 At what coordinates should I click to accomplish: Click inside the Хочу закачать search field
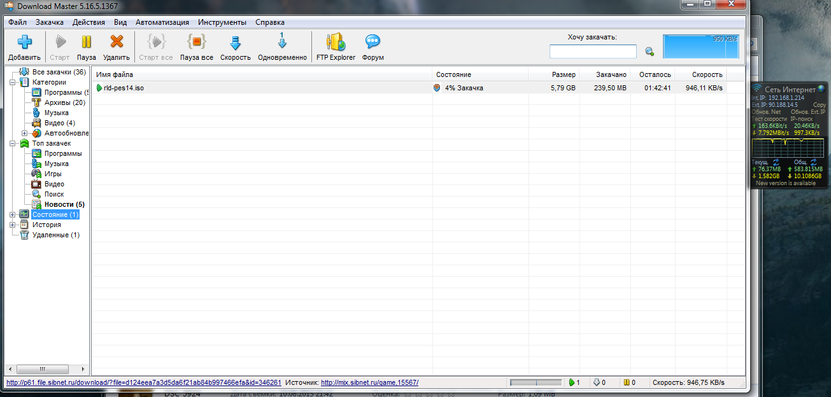pos(593,52)
